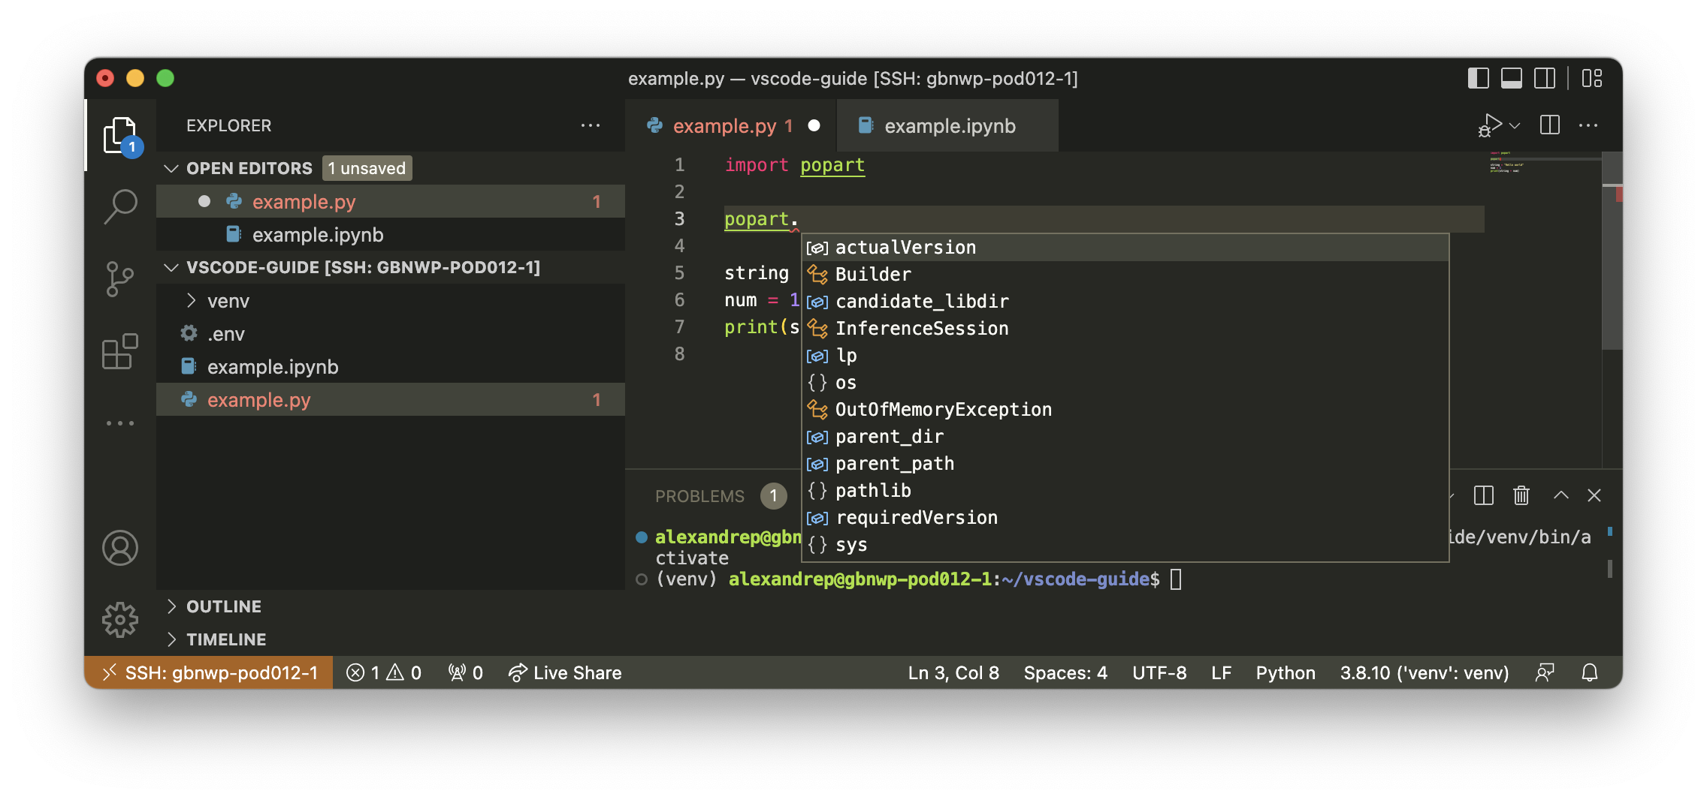This screenshot has height=800, width=1707.
Task: Open the Source Control view
Action: pyautogui.click(x=119, y=278)
